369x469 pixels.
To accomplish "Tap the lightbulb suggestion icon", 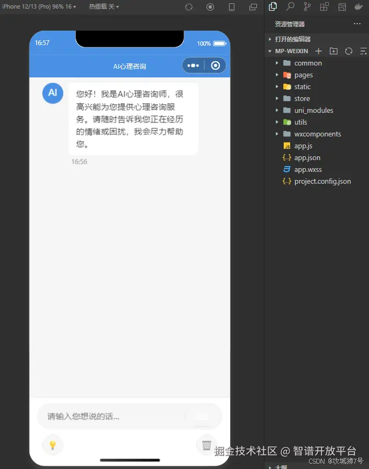I will pos(53,445).
